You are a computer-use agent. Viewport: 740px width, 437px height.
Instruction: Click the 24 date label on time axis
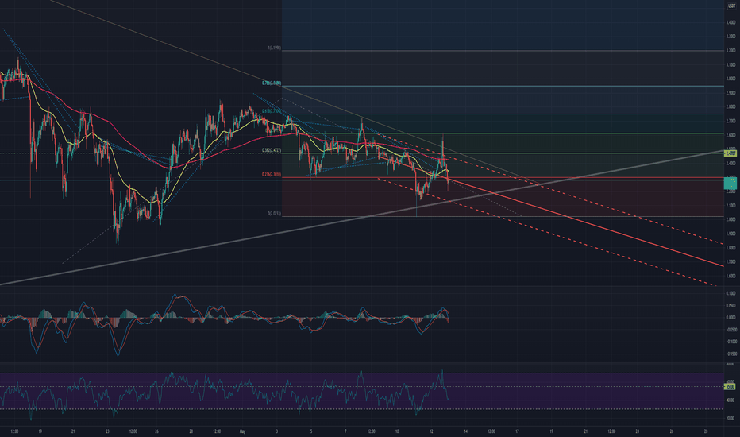tap(637, 431)
